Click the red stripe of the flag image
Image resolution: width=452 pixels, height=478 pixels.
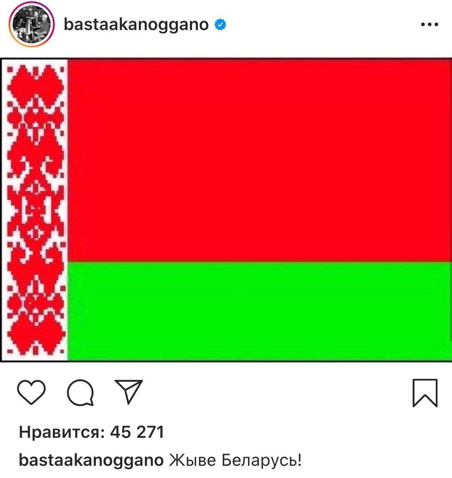click(259, 160)
